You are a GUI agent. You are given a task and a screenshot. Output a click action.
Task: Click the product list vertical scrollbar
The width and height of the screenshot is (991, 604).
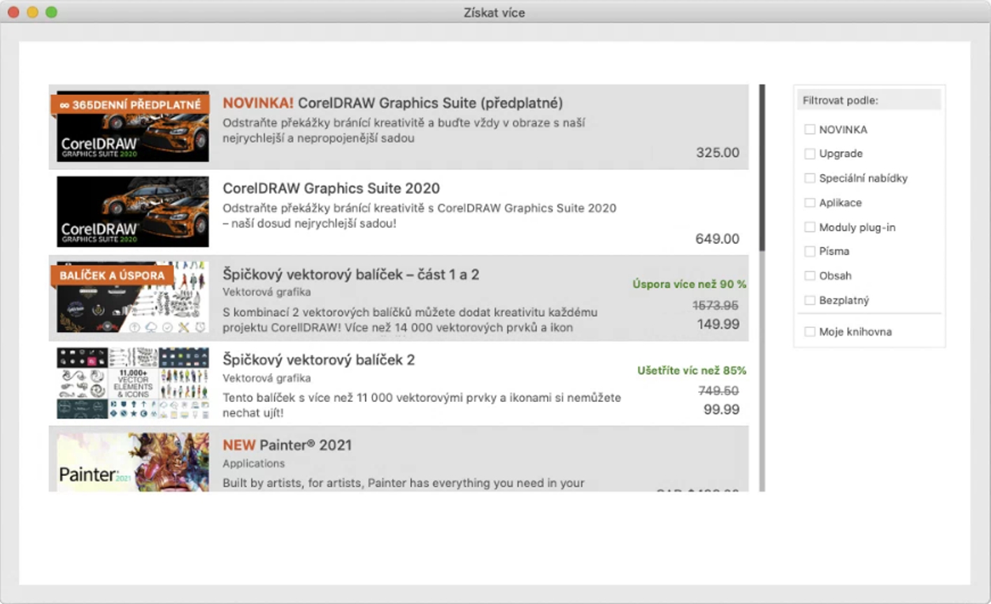[x=762, y=168]
